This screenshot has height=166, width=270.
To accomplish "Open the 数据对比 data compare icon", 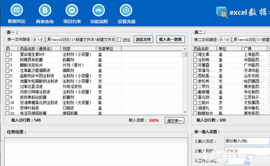I will [x=17, y=10].
